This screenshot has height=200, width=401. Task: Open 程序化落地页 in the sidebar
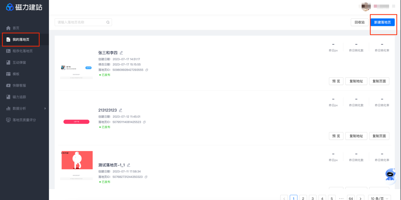pos(23,51)
